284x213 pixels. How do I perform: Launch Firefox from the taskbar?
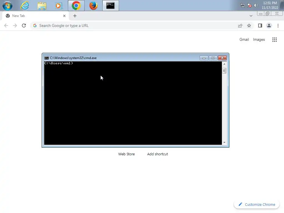pos(93,6)
